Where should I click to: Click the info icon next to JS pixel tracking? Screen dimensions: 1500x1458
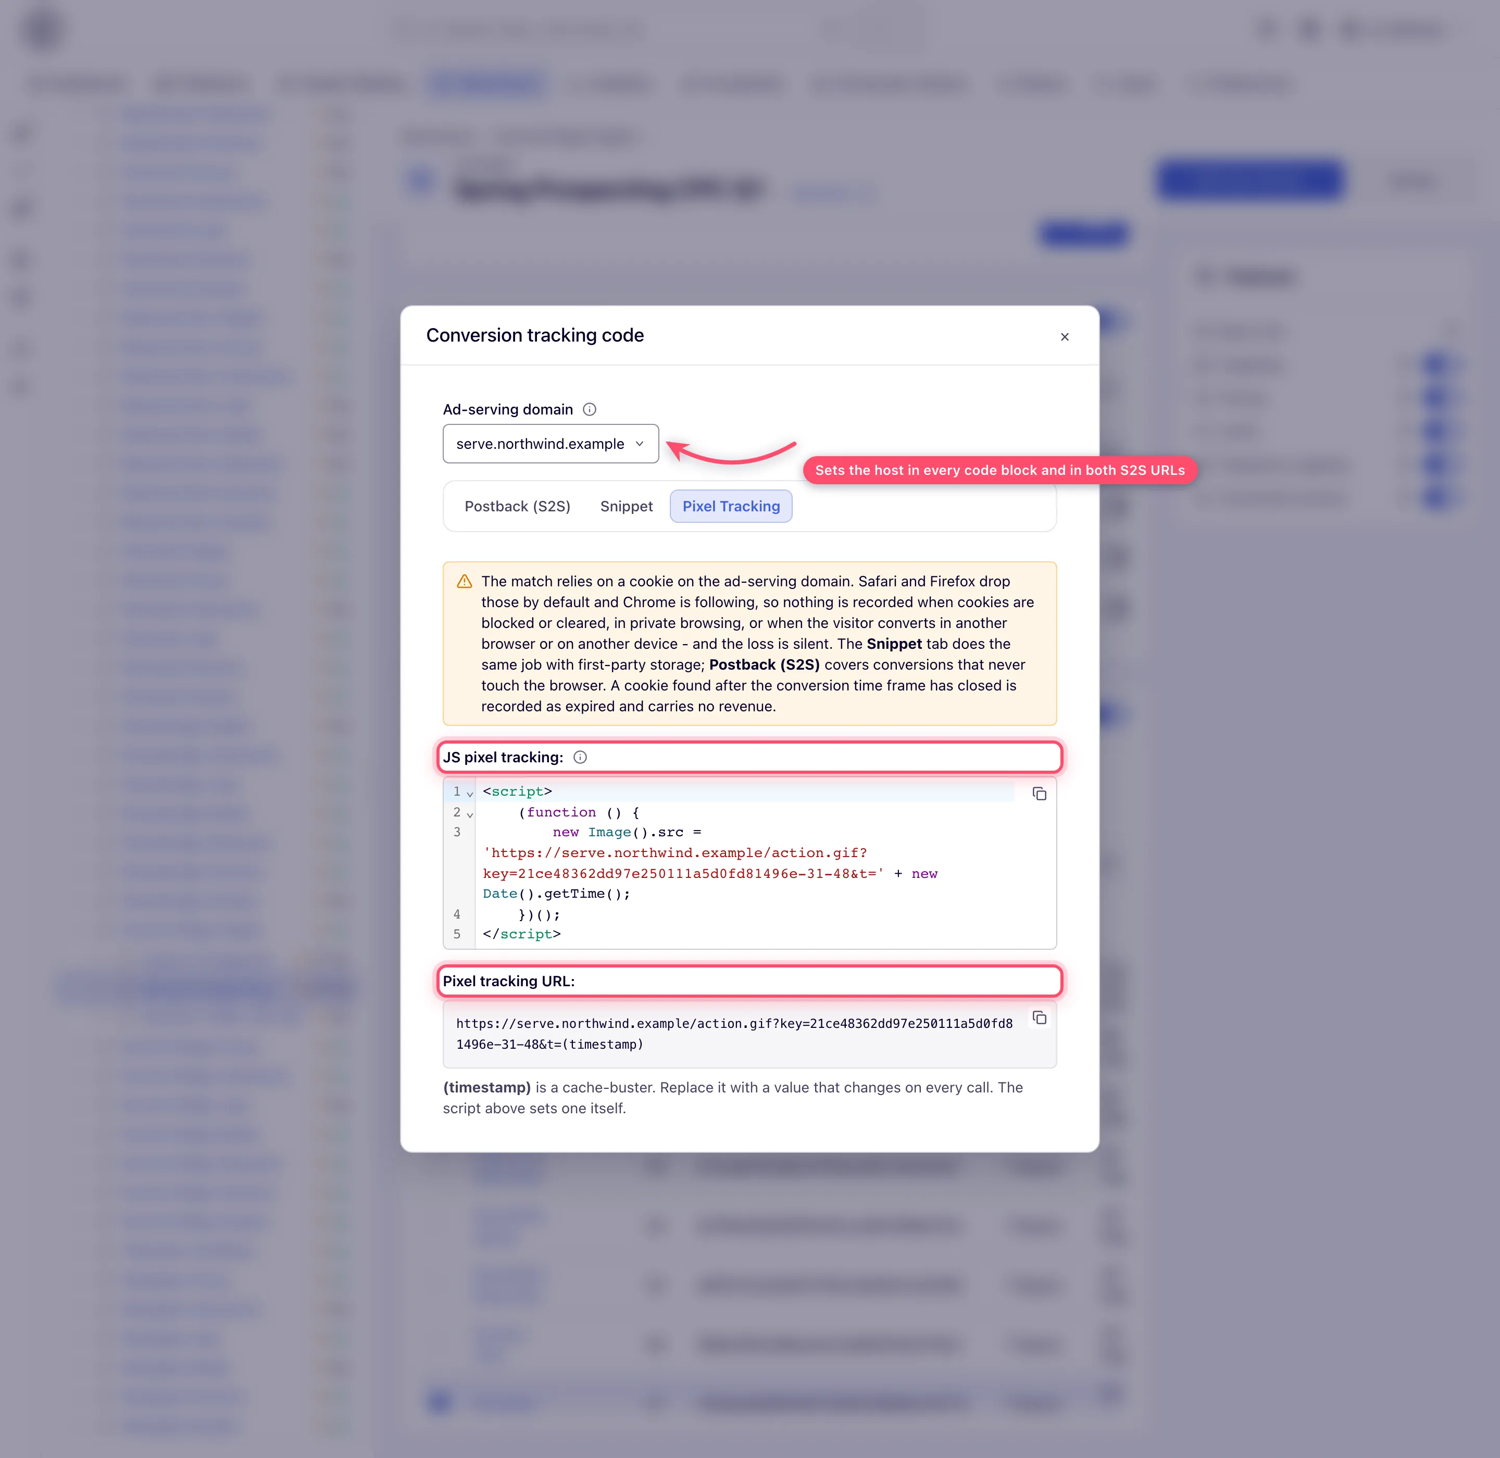coord(580,757)
